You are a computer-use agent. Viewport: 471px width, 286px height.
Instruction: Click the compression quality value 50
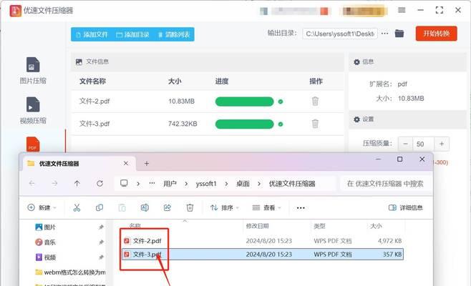423,144
